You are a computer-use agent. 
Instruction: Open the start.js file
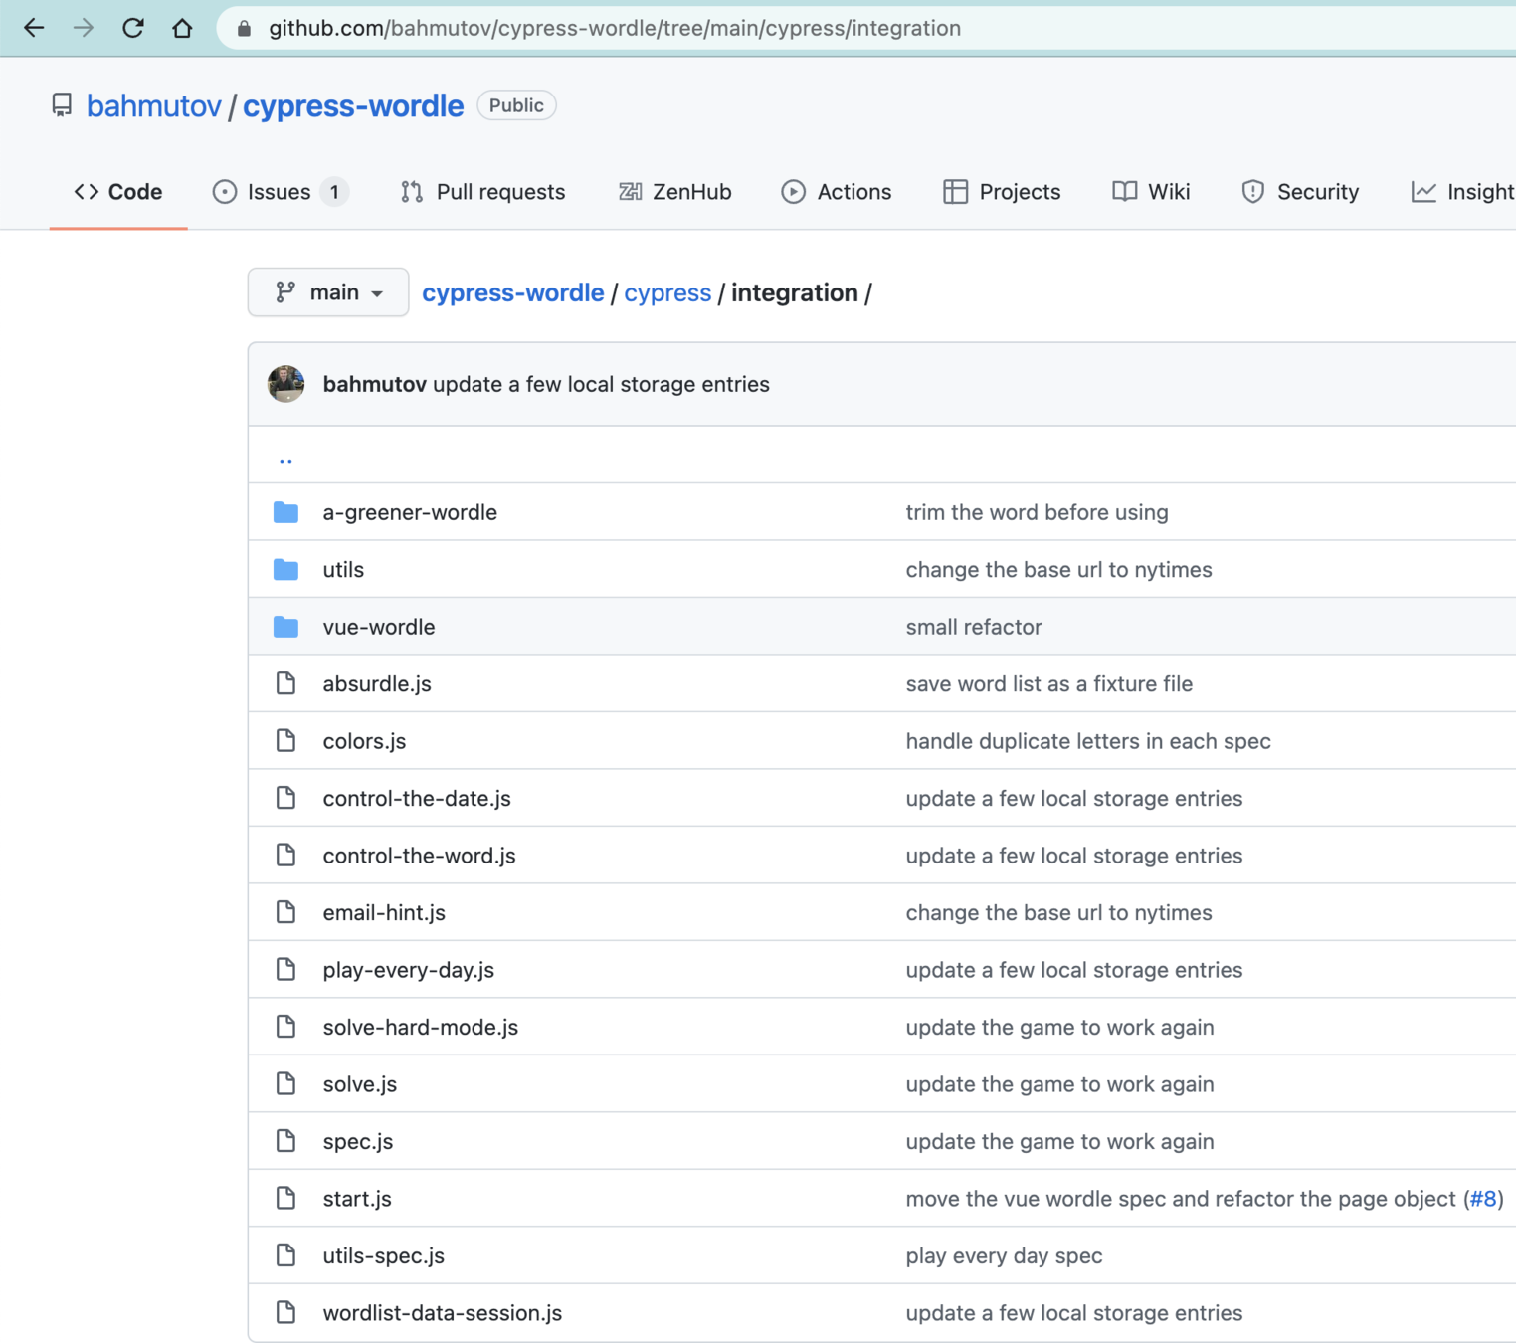(357, 1199)
